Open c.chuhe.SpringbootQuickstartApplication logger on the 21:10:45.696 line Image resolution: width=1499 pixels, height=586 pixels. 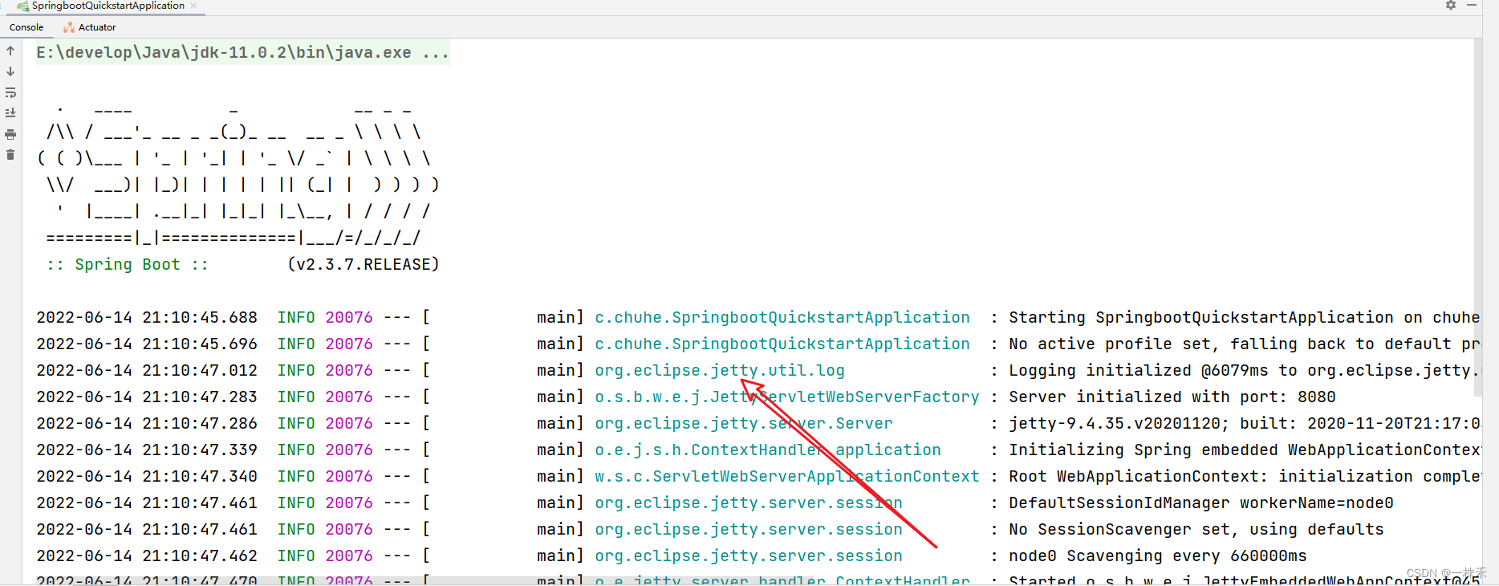point(782,344)
